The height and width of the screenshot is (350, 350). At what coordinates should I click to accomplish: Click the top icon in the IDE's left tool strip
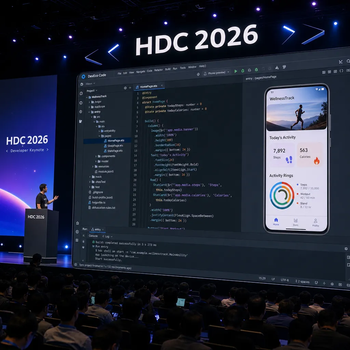coord(82,84)
